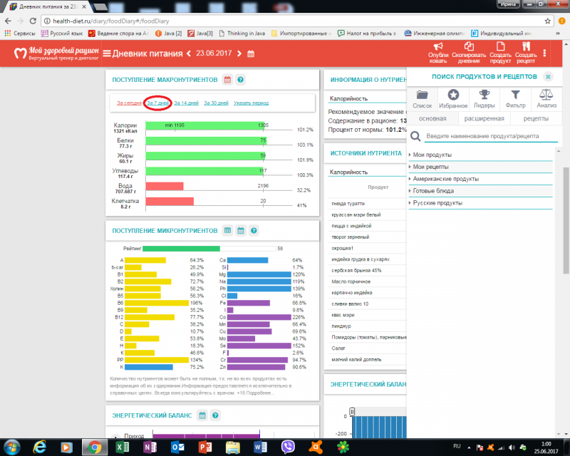
Task: Go to previous day in diary
Action: click(x=189, y=53)
